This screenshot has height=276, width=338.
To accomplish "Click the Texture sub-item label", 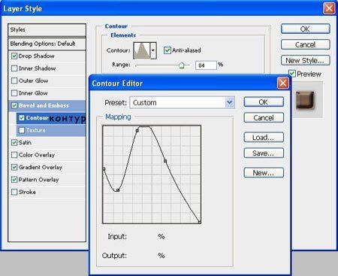I will click(x=36, y=130).
